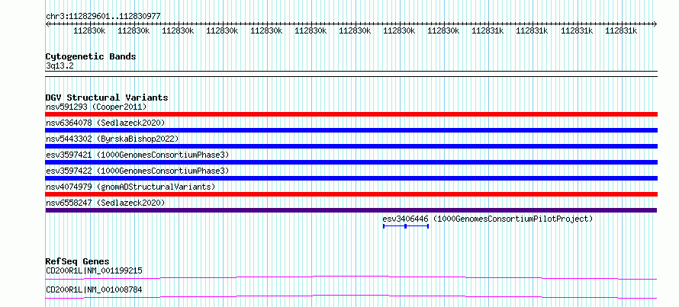The height and width of the screenshot is (307, 679).
Task: Open the nsv6364078 (Sedlazeck2020) label
Action: pos(105,123)
